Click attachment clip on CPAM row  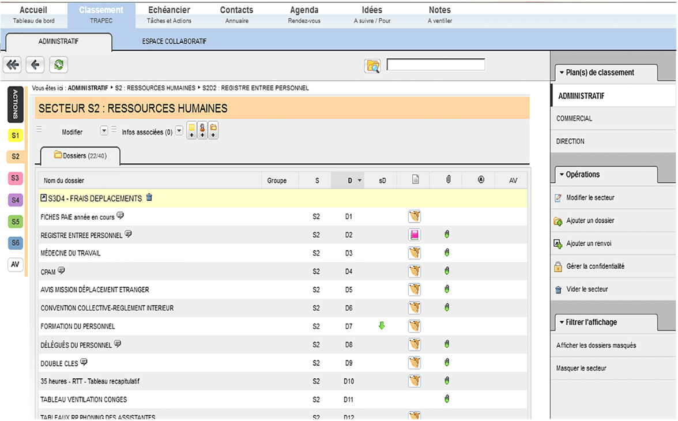(447, 271)
